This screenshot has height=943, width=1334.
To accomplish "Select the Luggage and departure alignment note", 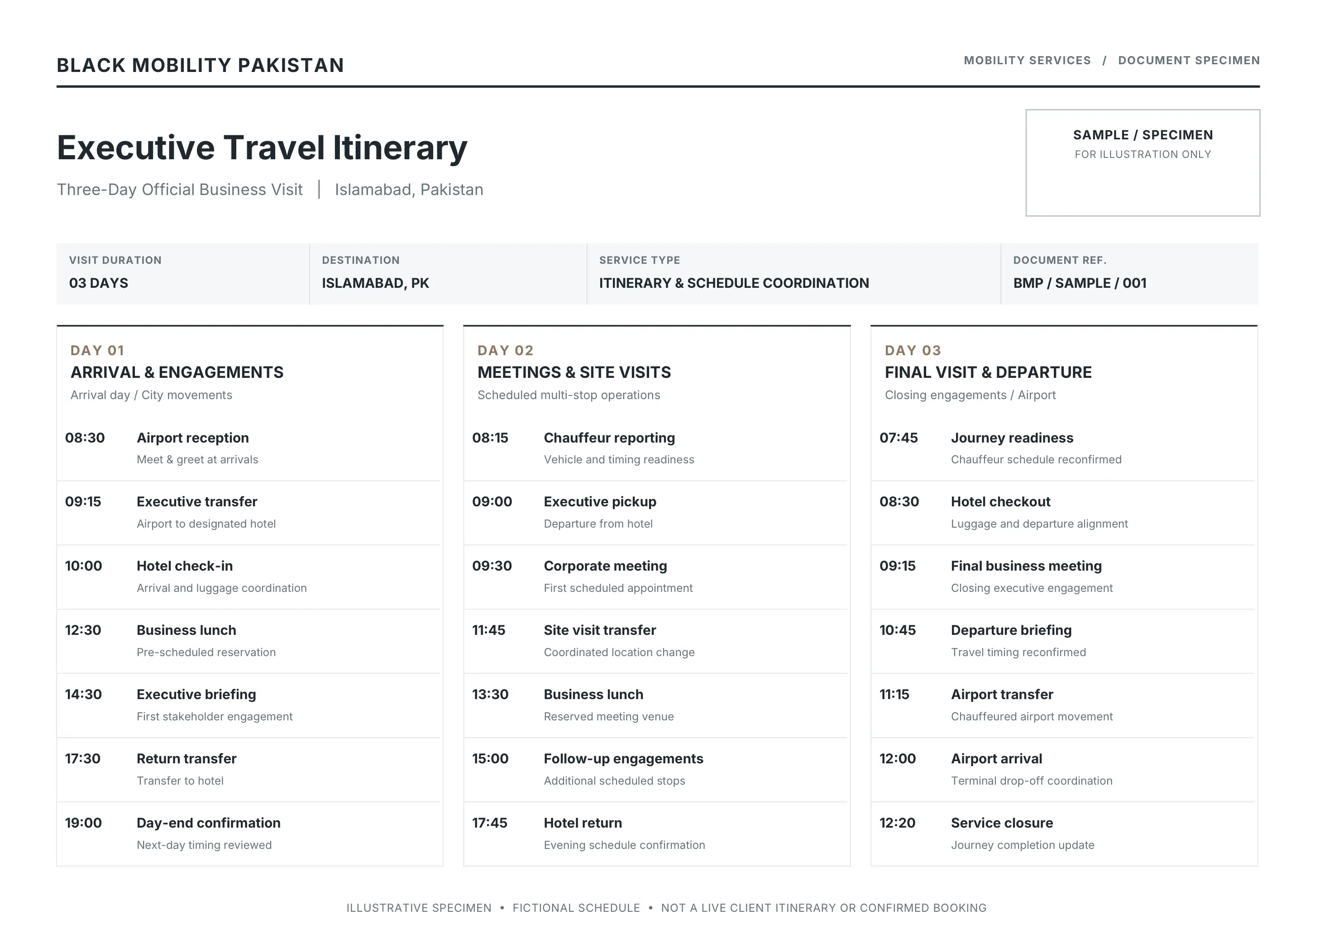I will click(x=1039, y=524).
